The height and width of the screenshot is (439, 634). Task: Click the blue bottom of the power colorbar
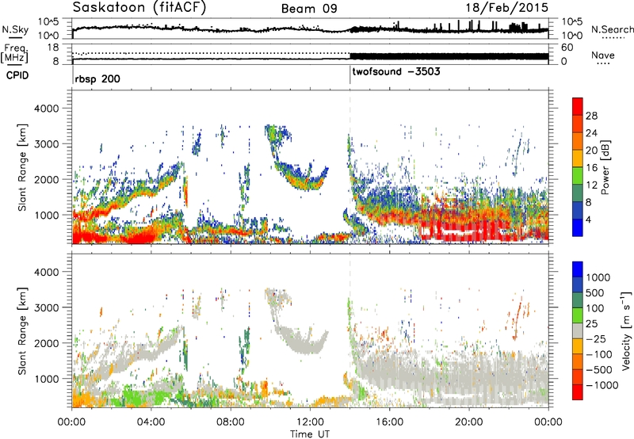578,228
